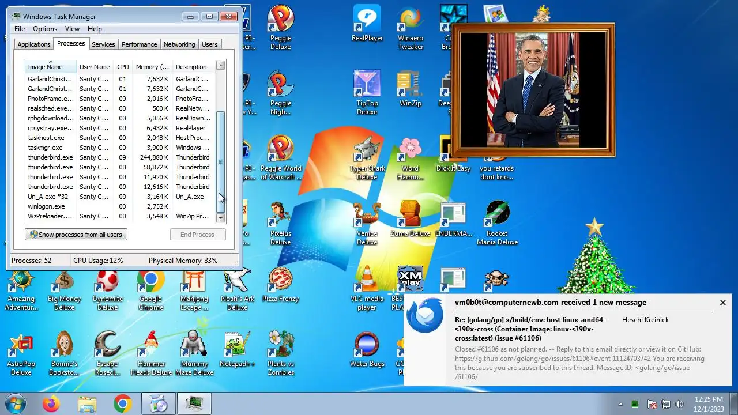The width and height of the screenshot is (738, 415).
Task: Sort by Description column header
Action: [x=193, y=67]
